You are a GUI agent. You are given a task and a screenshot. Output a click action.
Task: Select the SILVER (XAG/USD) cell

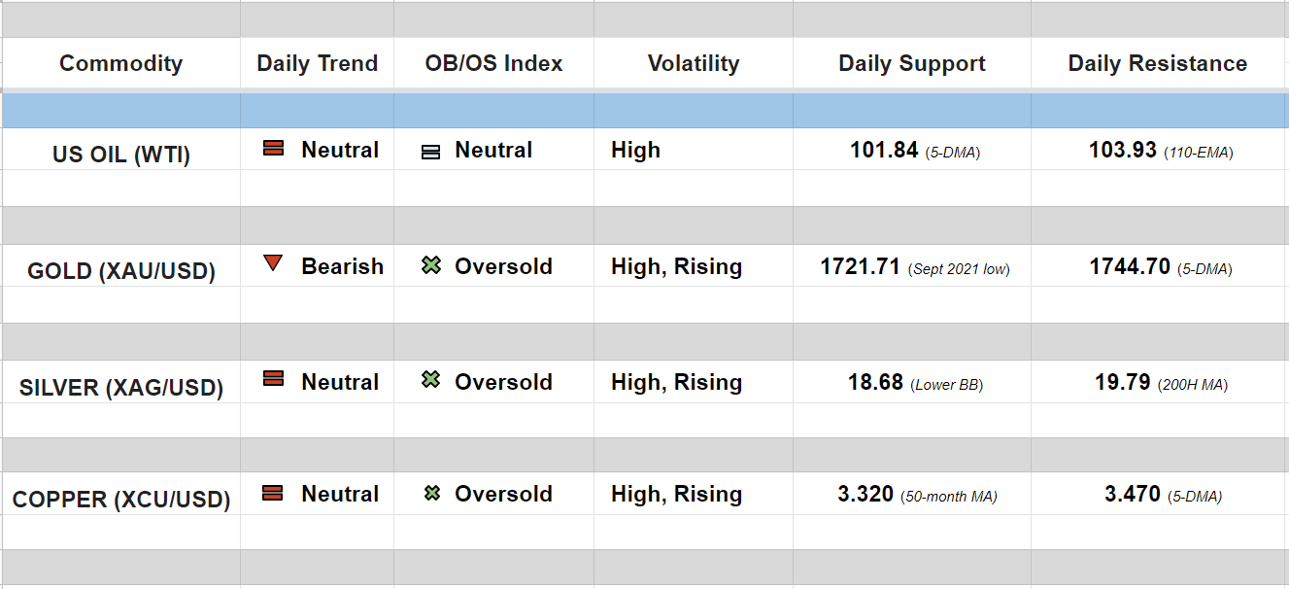tap(121, 387)
